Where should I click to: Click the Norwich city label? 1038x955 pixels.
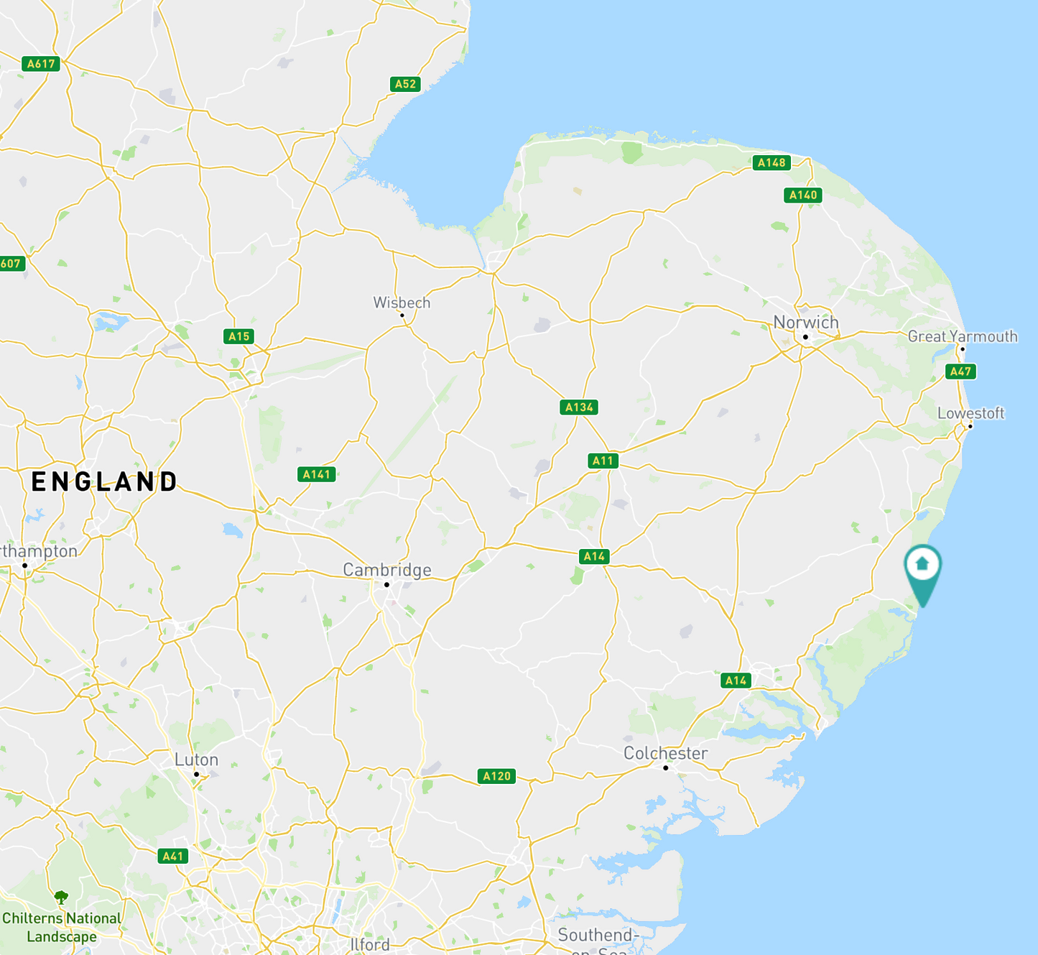pos(806,322)
